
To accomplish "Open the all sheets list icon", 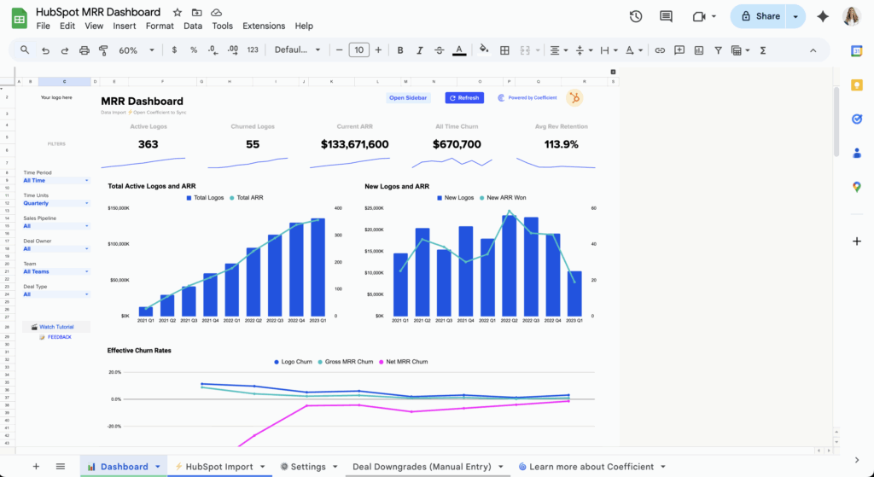I will (x=61, y=467).
